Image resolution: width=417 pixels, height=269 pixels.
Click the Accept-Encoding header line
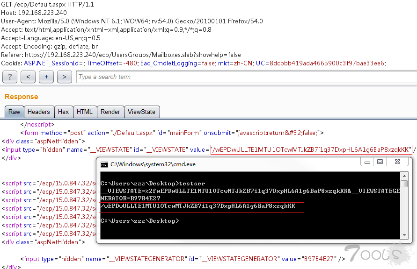click(50, 46)
